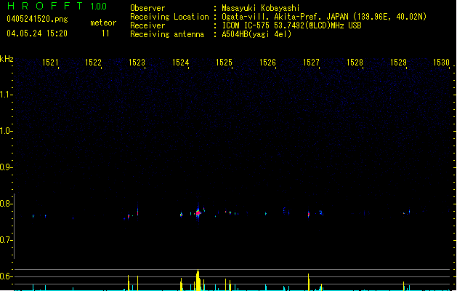
Task: Click the HROFFT 1.0.0 title text
Action: (57, 6)
